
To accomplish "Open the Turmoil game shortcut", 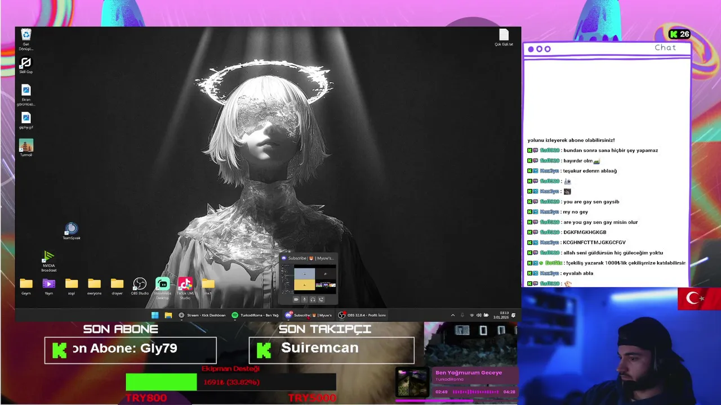I will [26, 148].
